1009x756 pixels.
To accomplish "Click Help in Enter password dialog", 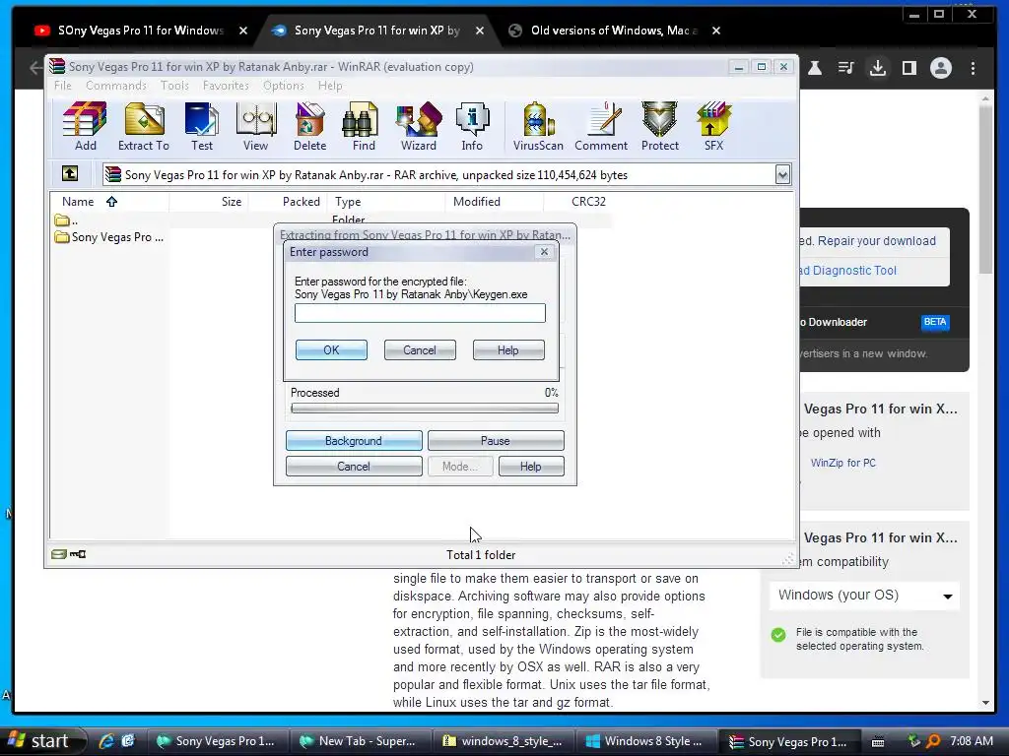I will pos(508,349).
